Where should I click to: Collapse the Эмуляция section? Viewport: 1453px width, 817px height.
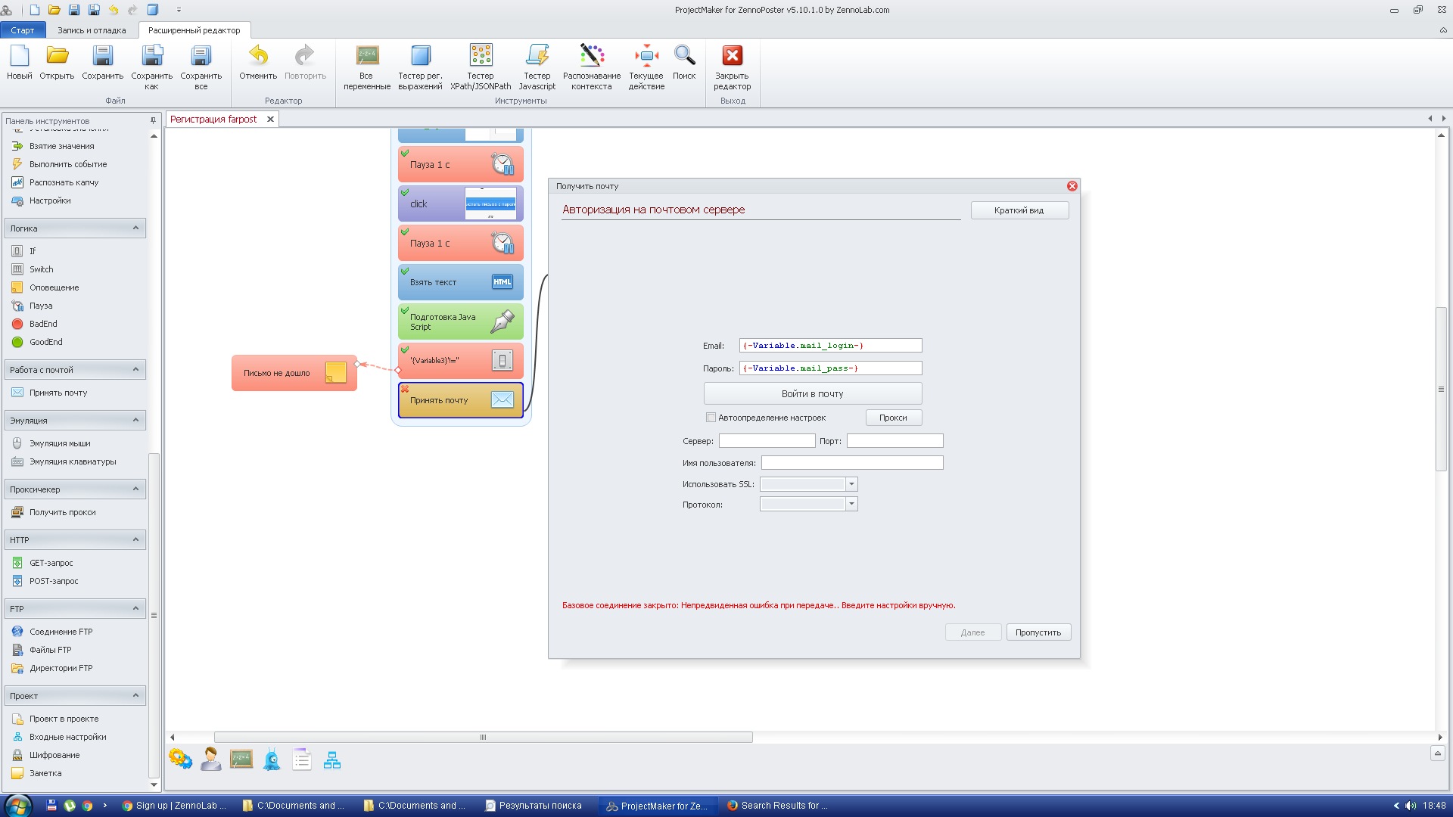pos(135,420)
